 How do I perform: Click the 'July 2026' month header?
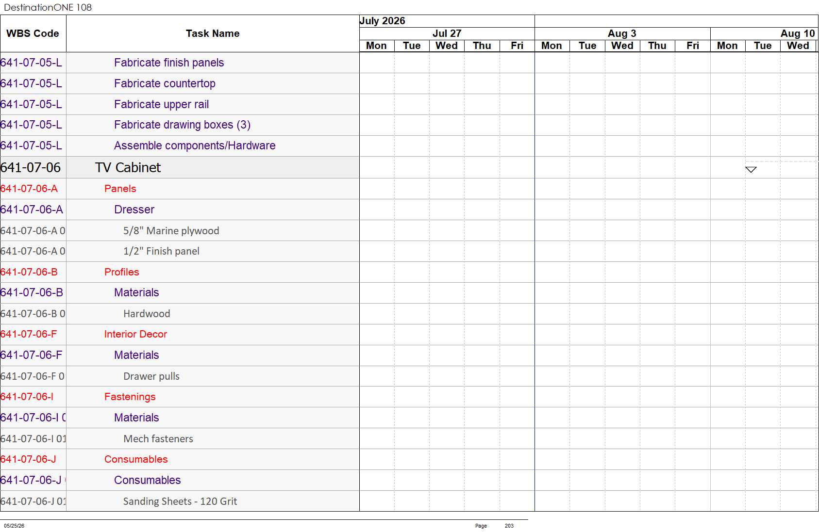[x=382, y=21]
